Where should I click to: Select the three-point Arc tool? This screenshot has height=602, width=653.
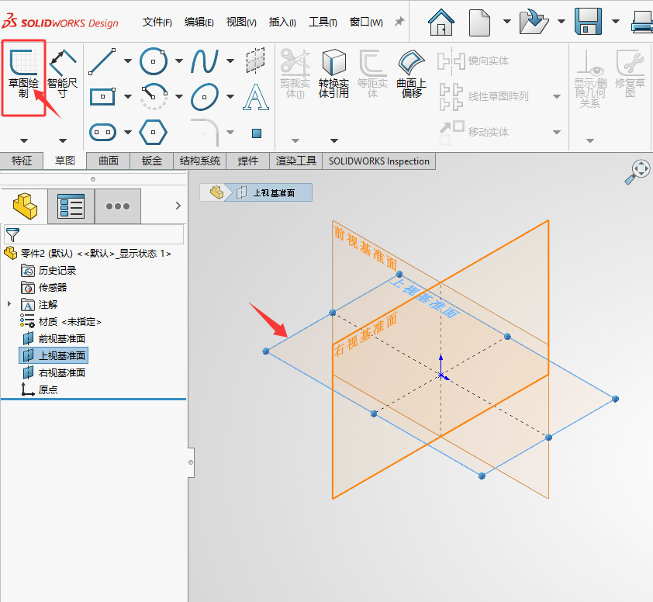[154, 97]
